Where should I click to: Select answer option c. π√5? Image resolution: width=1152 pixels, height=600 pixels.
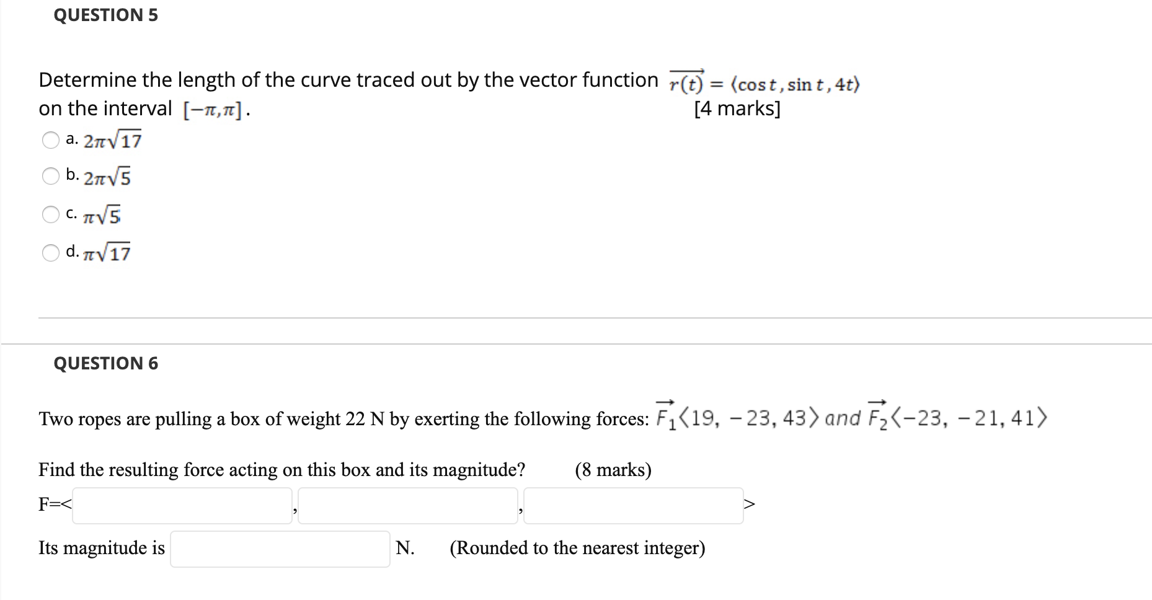(x=51, y=214)
